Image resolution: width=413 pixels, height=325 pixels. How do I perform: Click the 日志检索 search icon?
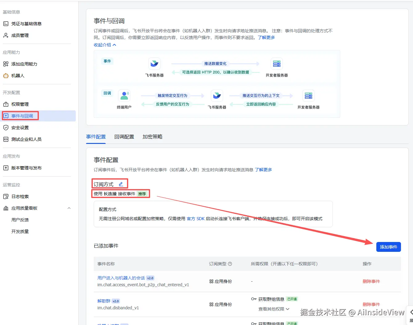point(6,196)
